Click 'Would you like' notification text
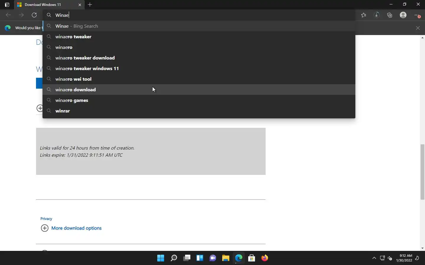The height and width of the screenshot is (265, 425). click(x=29, y=28)
